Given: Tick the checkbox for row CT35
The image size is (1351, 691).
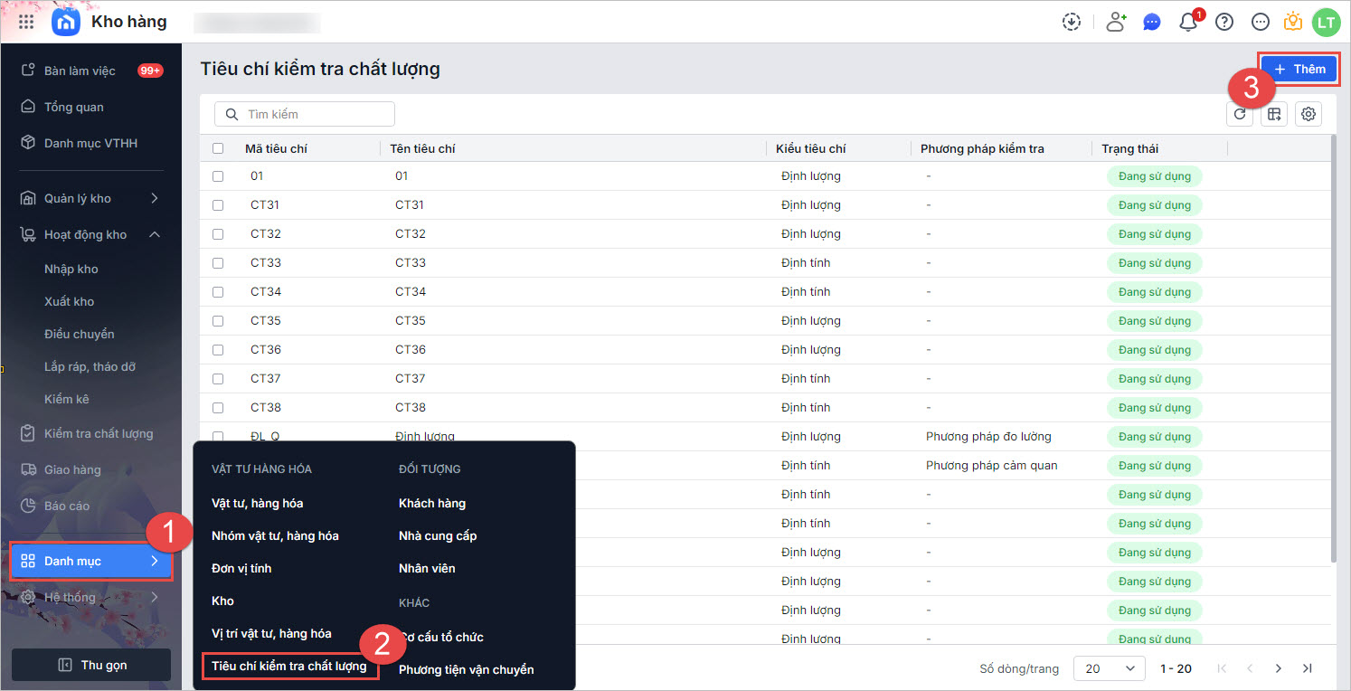Looking at the screenshot, I should (x=218, y=321).
